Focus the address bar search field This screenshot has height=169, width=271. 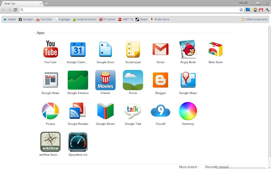(131, 10)
